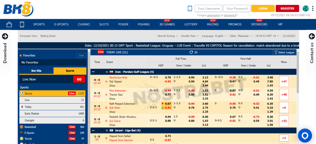The height and width of the screenshot is (144, 316).
Task: Open the LOTTERY menu
Action: pyautogui.click(x=191, y=24)
